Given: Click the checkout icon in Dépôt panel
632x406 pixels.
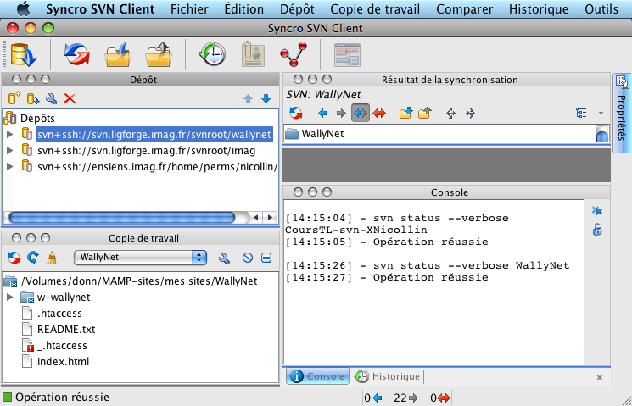Looking at the screenshot, I should coord(32,98).
